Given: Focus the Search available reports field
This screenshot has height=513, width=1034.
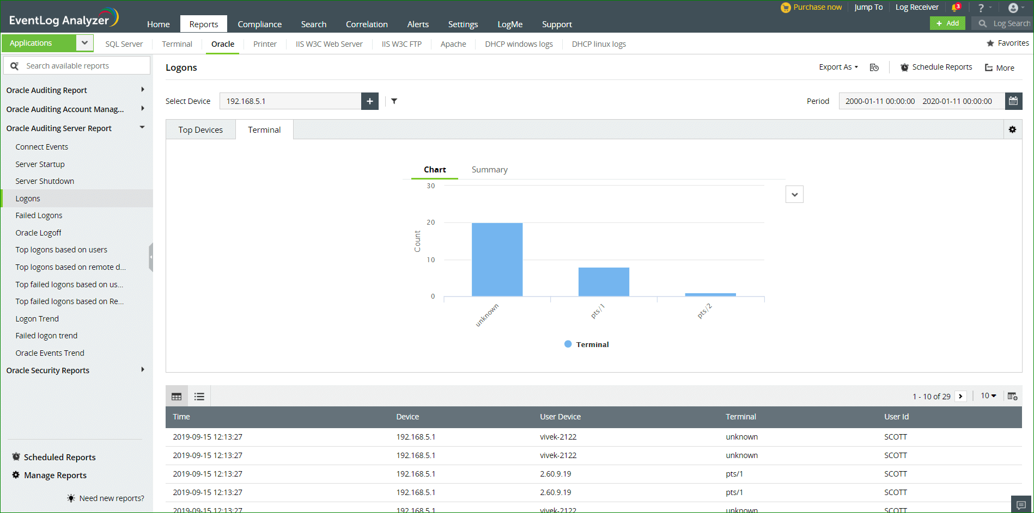Looking at the screenshot, I should 77,66.
